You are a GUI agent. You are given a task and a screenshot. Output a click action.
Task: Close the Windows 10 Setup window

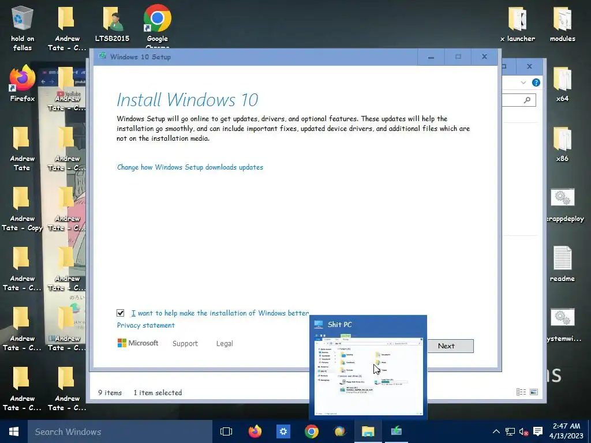click(484, 57)
